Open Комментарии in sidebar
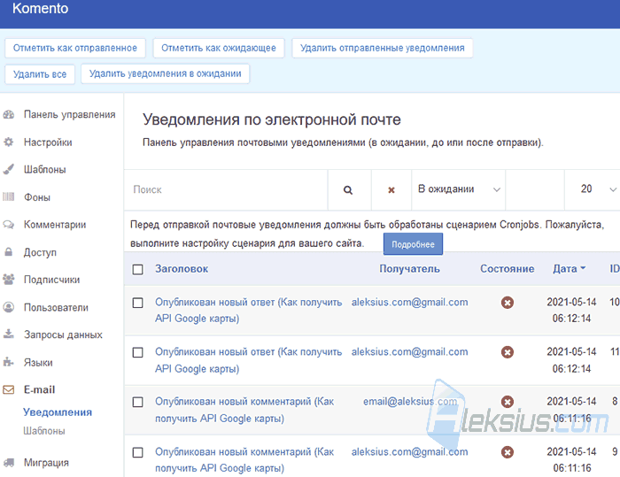This screenshot has width=620, height=477. (55, 225)
